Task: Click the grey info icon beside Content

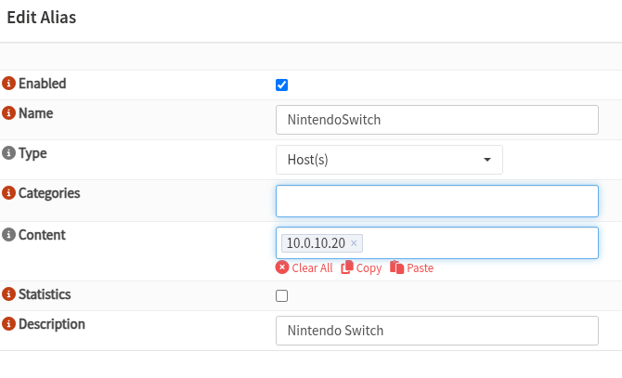Action: click(x=8, y=234)
